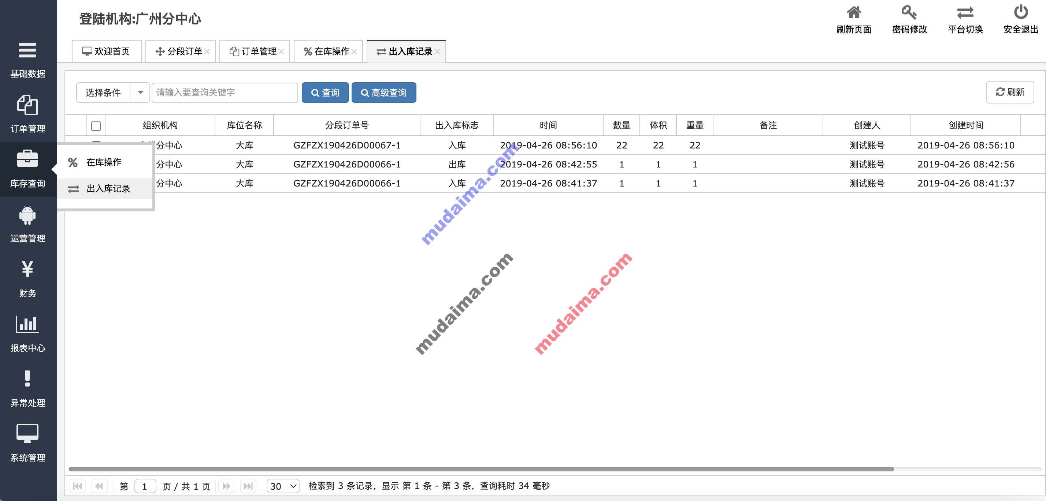Click the 密码修改 key icon
The image size is (1046, 501).
click(909, 12)
